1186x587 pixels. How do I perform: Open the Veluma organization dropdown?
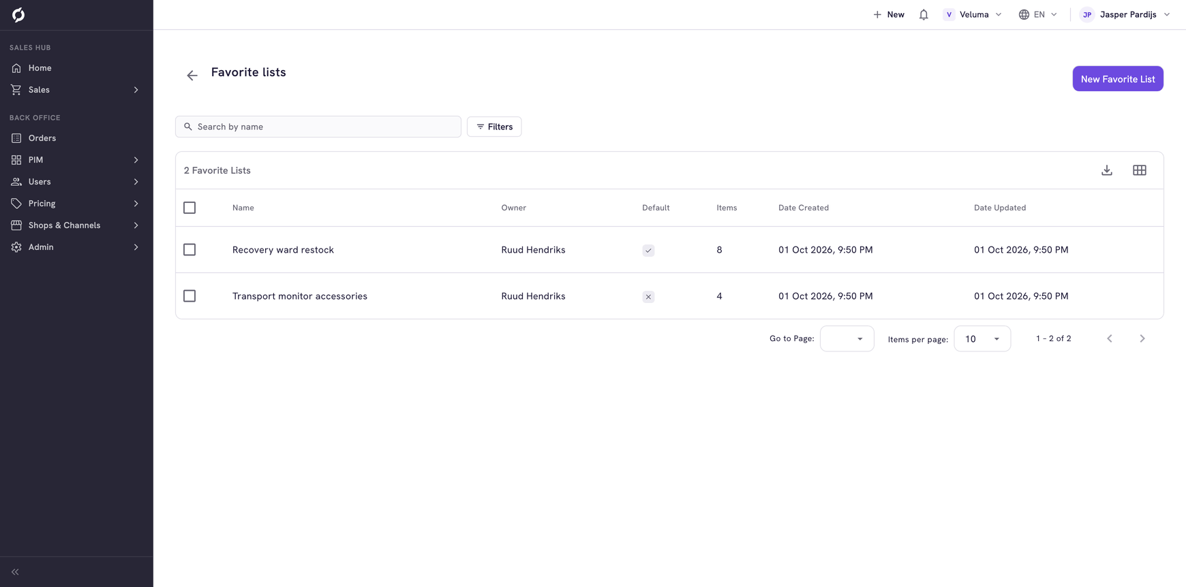click(x=973, y=14)
